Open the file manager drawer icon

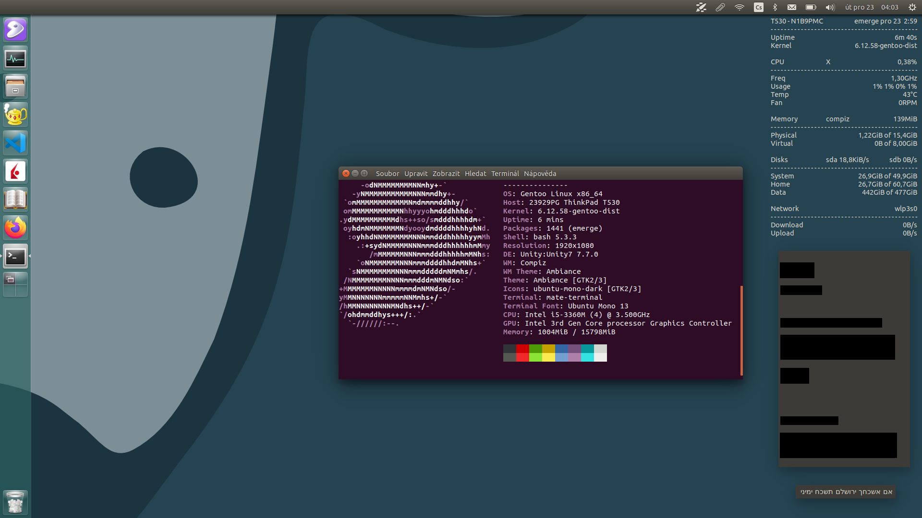(x=15, y=87)
